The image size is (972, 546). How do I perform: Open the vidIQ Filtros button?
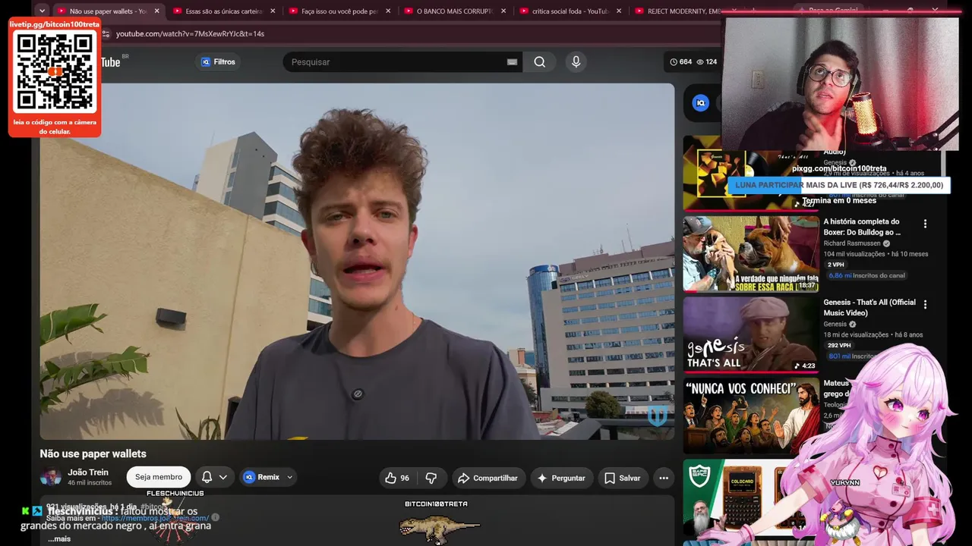(218, 62)
